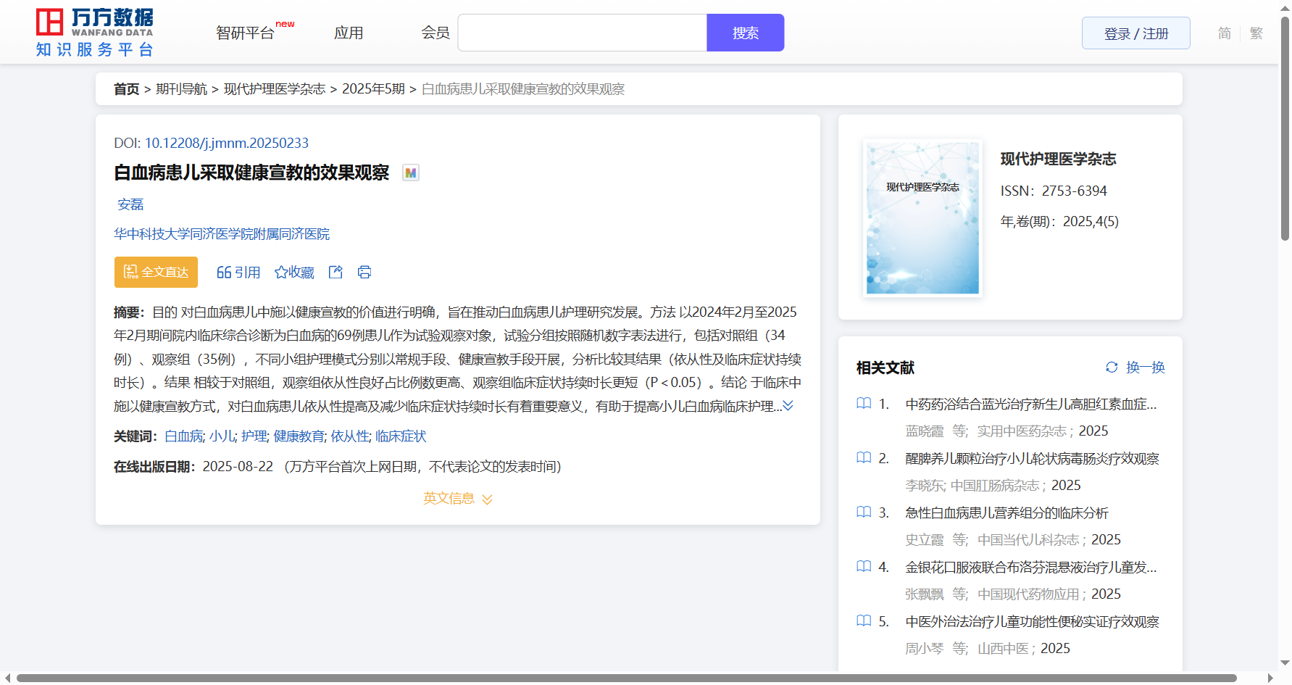Open the 智研平台 menu
This screenshot has width=1292, height=685.
[x=246, y=33]
